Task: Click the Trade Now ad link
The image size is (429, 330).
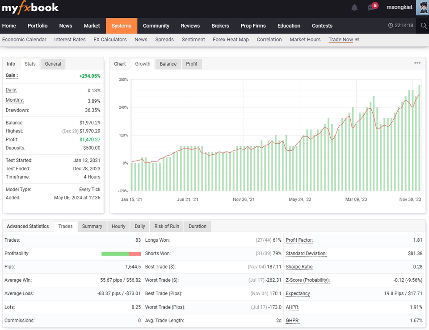Action: pos(341,40)
